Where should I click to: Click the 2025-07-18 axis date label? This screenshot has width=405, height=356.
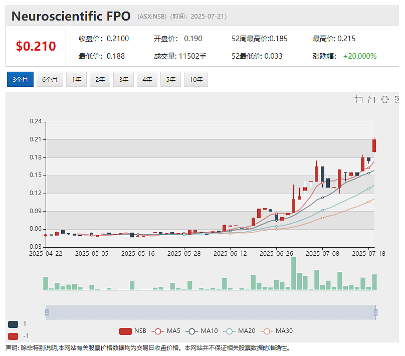[368, 254]
